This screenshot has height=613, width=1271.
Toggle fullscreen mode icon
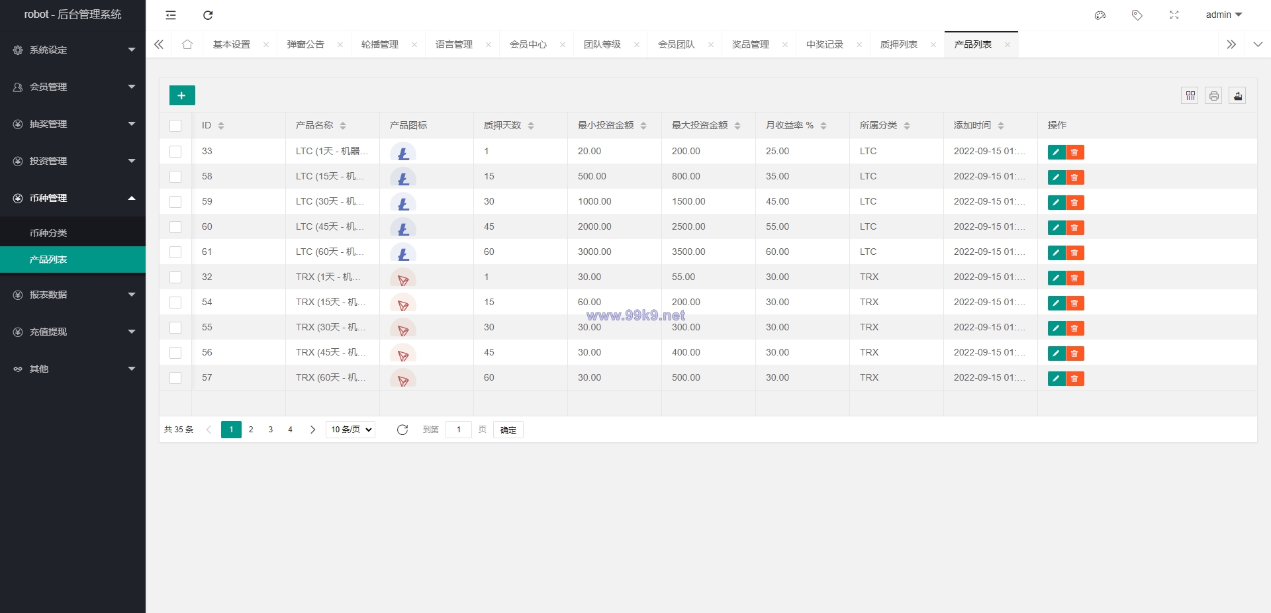point(1174,15)
